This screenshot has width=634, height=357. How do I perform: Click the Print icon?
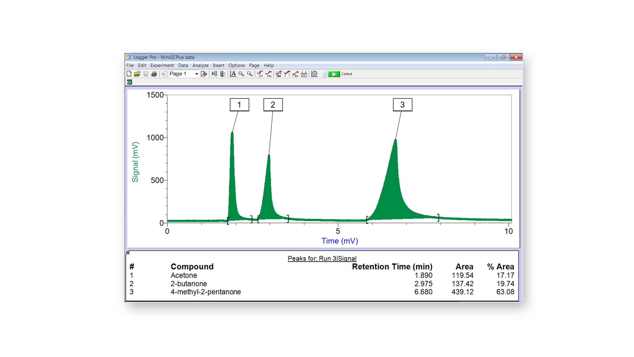[154, 74]
